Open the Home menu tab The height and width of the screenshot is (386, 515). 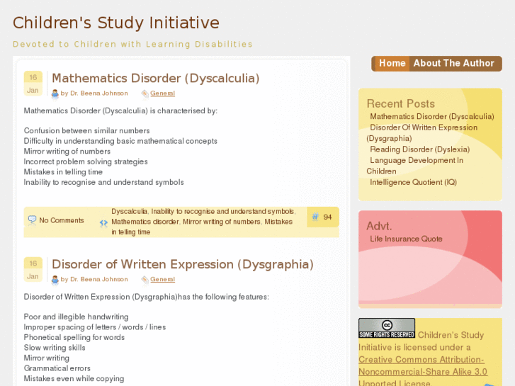(392, 63)
